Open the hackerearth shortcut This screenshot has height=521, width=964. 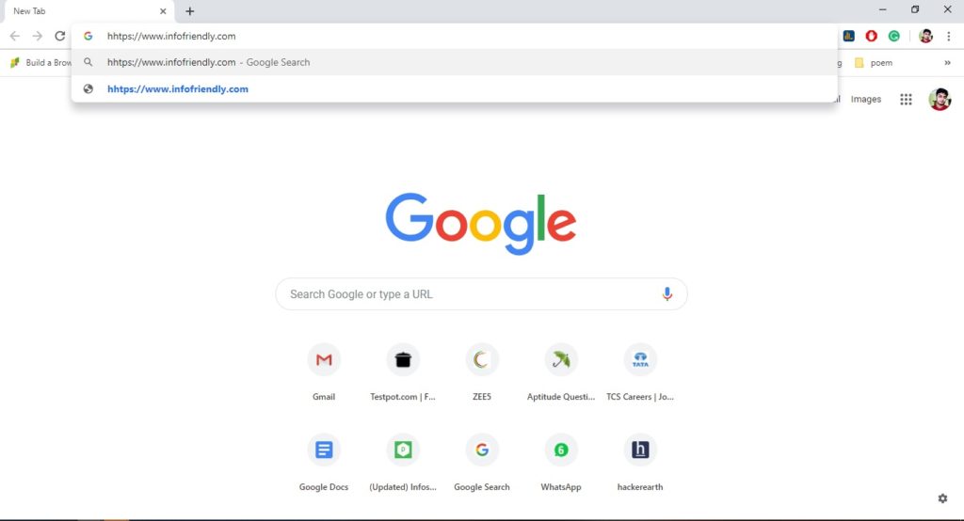[x=640, y=462]
